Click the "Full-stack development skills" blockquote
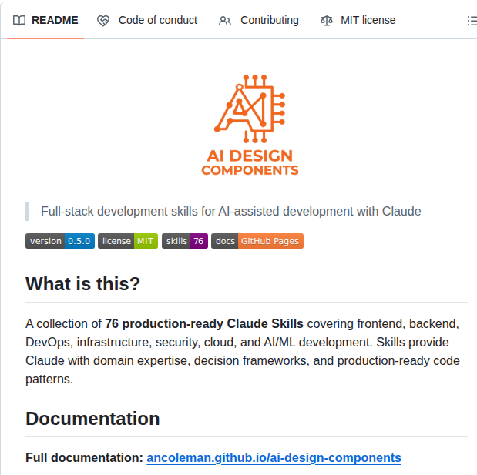Screen dimensions: 477x475 231,211
